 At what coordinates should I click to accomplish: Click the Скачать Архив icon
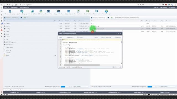click(78, 11)
